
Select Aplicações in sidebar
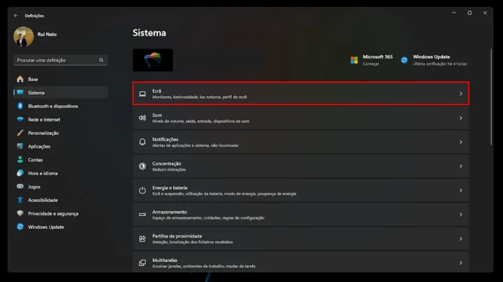click(39, 146)
